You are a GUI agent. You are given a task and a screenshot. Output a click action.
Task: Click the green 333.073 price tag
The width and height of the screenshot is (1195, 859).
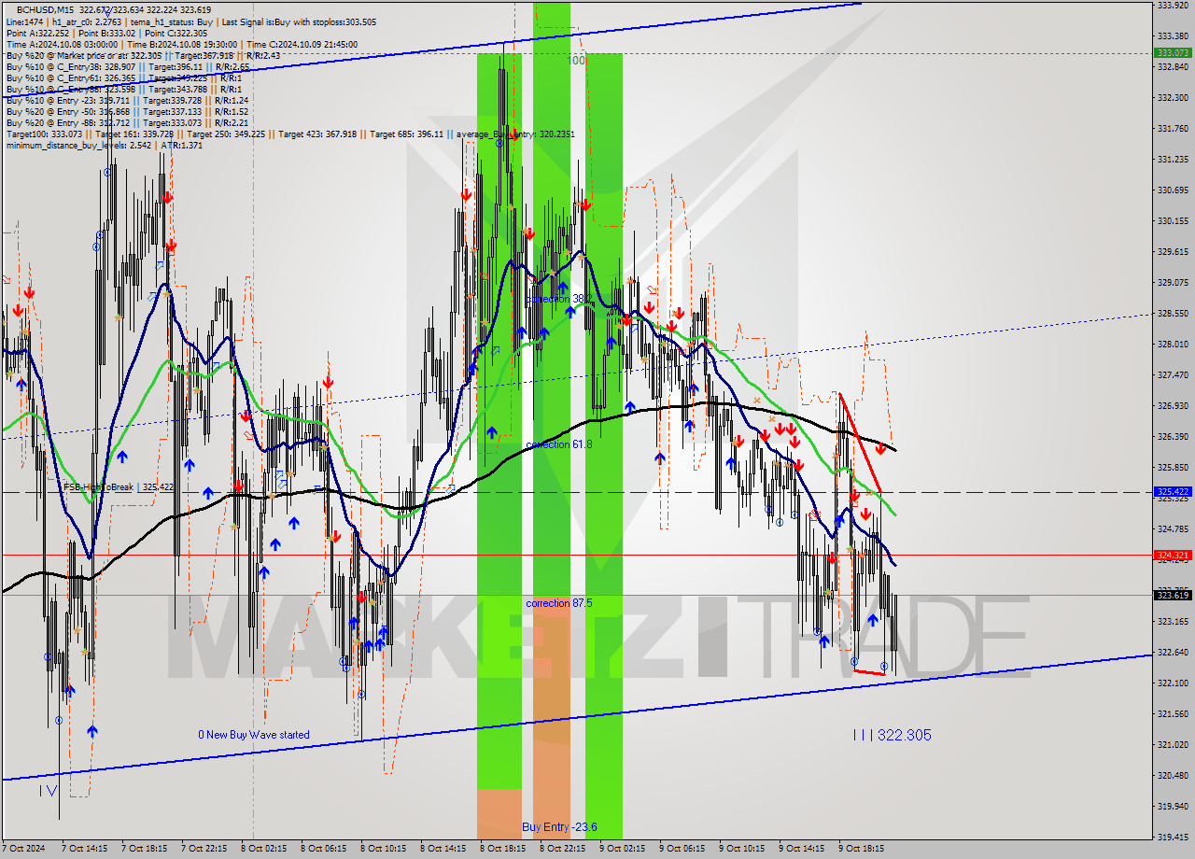point(1172,53)
